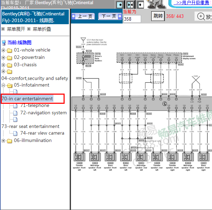Select the 05-infotainment tree item
Screen dimensions: 212x210
coord(31,85)
